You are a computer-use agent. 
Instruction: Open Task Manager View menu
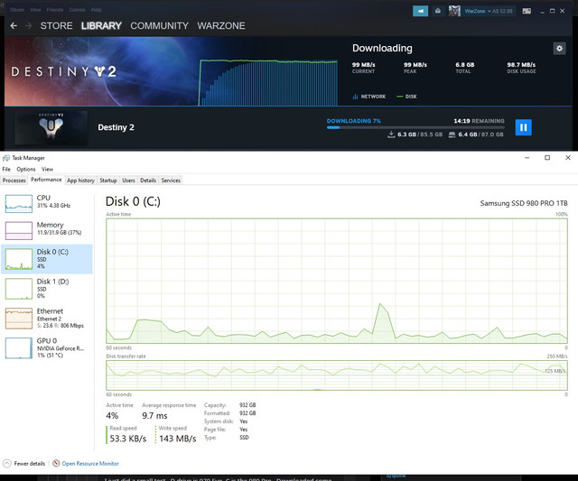[x=47, y=169]
